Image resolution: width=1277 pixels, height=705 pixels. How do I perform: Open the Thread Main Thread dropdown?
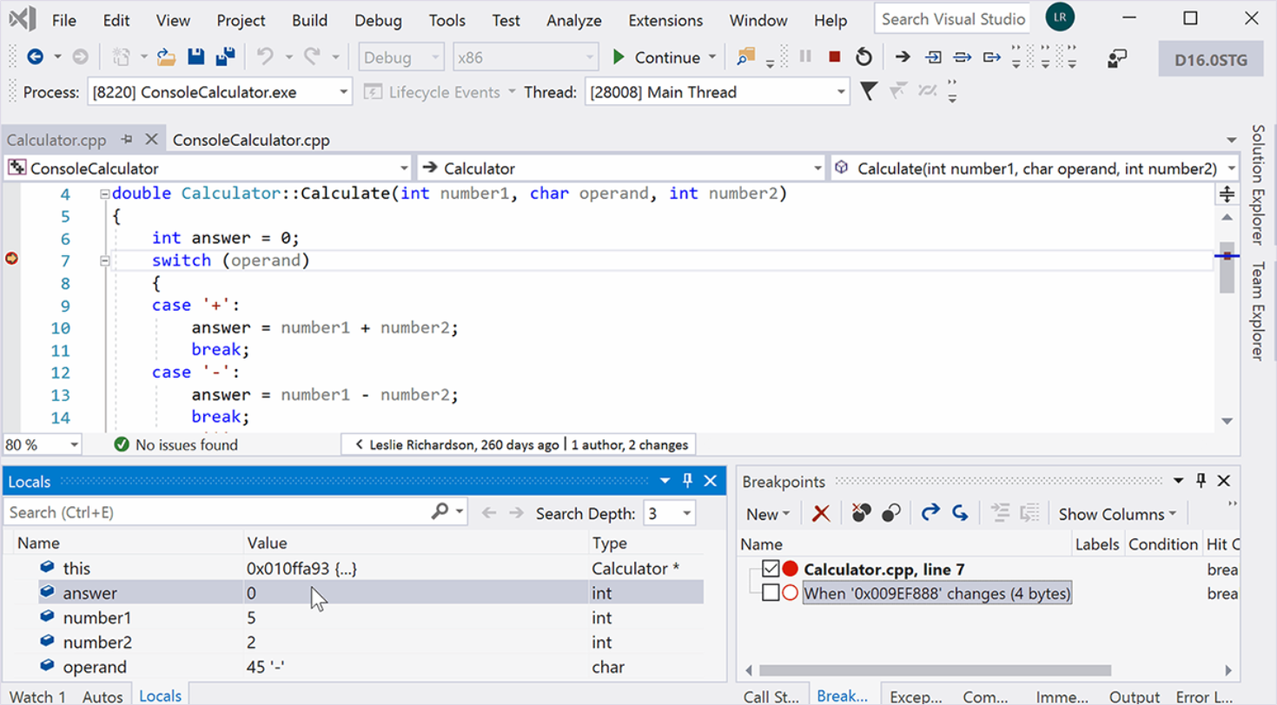[x=840, y=92]
